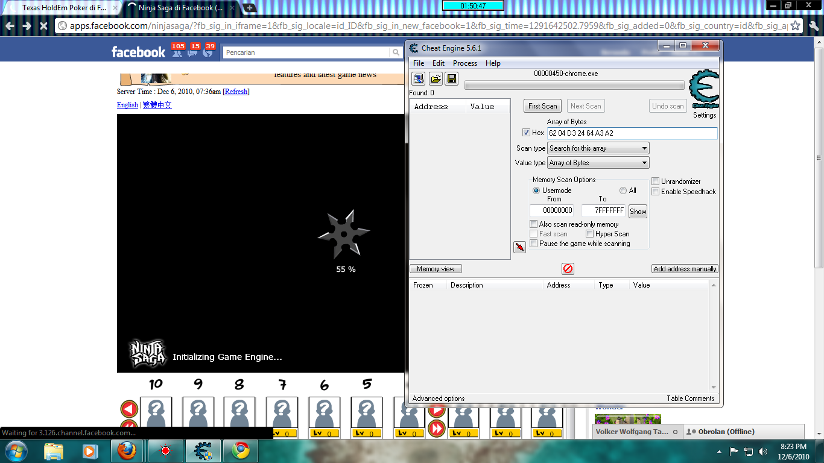Select the 繁體中文 language link
The width and height of the screenshot is (824, 463).
point(157,105)
